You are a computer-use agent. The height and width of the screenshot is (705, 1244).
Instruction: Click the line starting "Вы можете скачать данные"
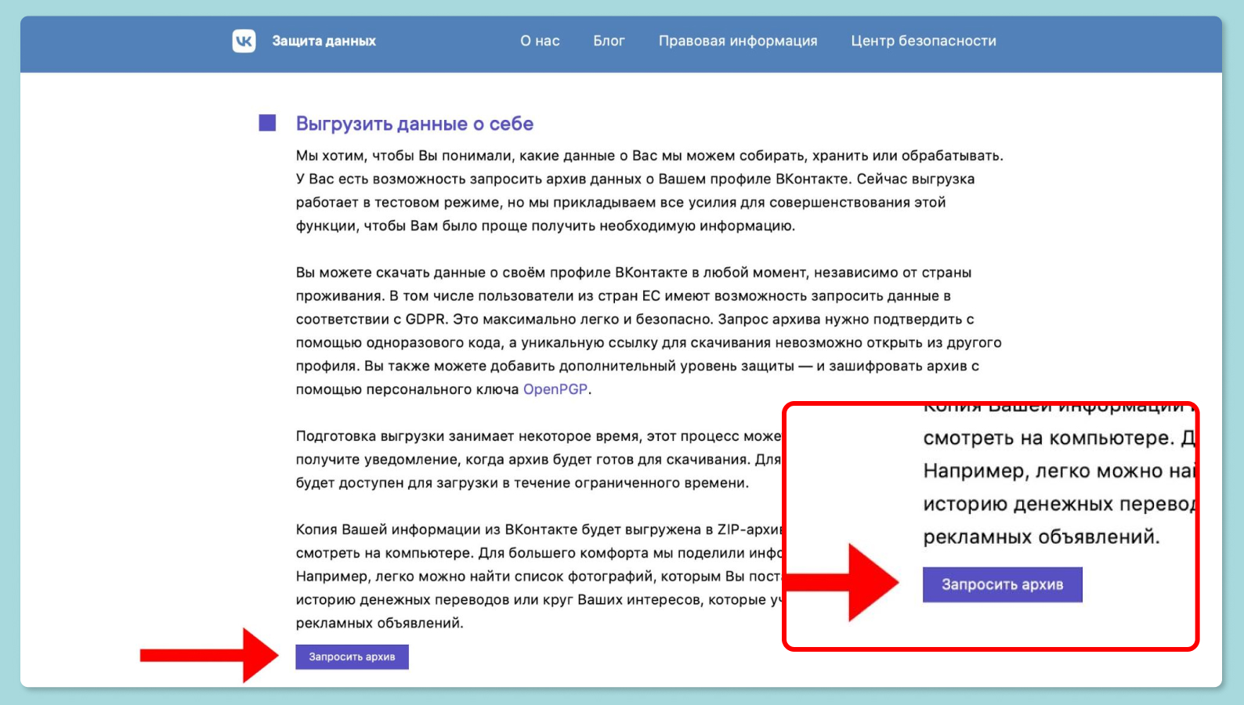click(x=633, y=273)
